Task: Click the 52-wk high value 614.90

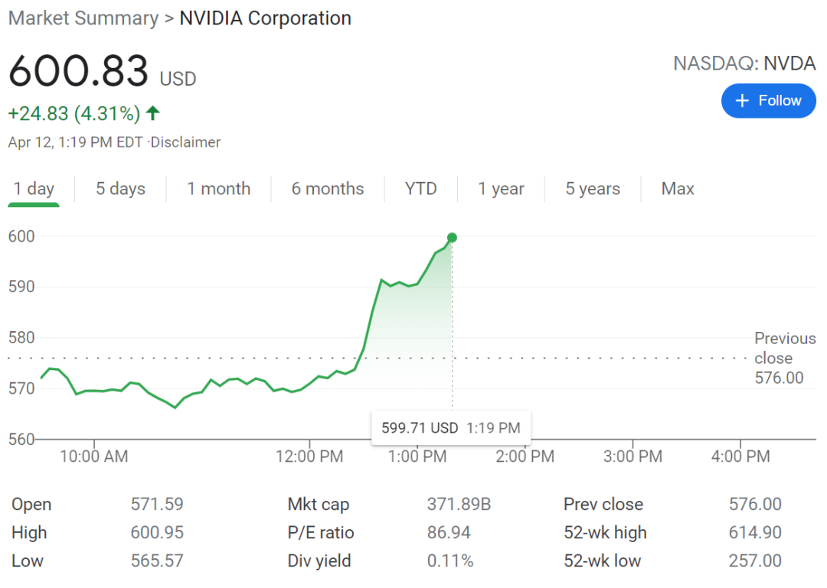Action: point(755,533)
